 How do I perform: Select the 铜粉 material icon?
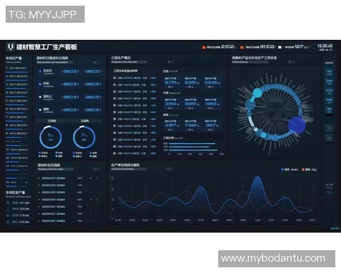tap(39, 110)
